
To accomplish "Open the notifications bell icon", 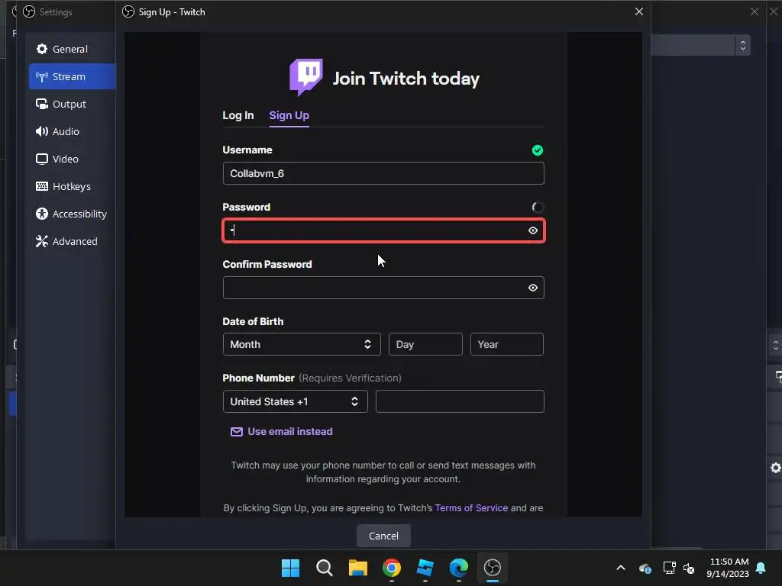I will (x=761, y=568).
